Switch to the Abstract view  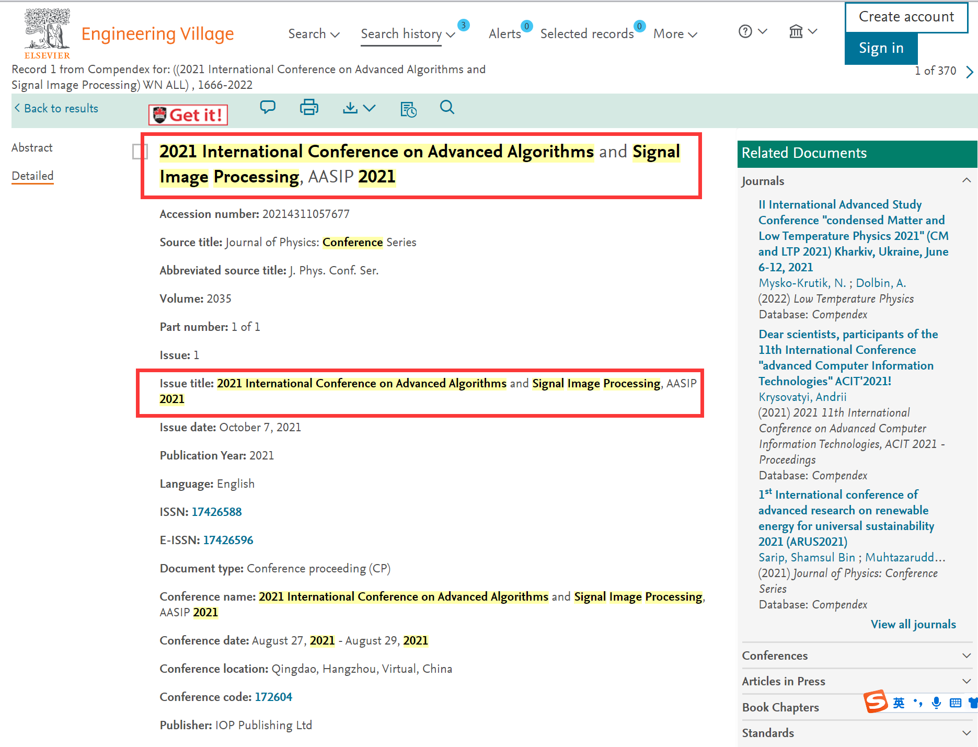point(32,148)
